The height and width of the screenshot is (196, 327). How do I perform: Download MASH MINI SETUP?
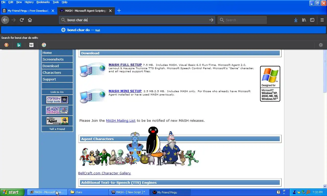click(x=125, y=91)
